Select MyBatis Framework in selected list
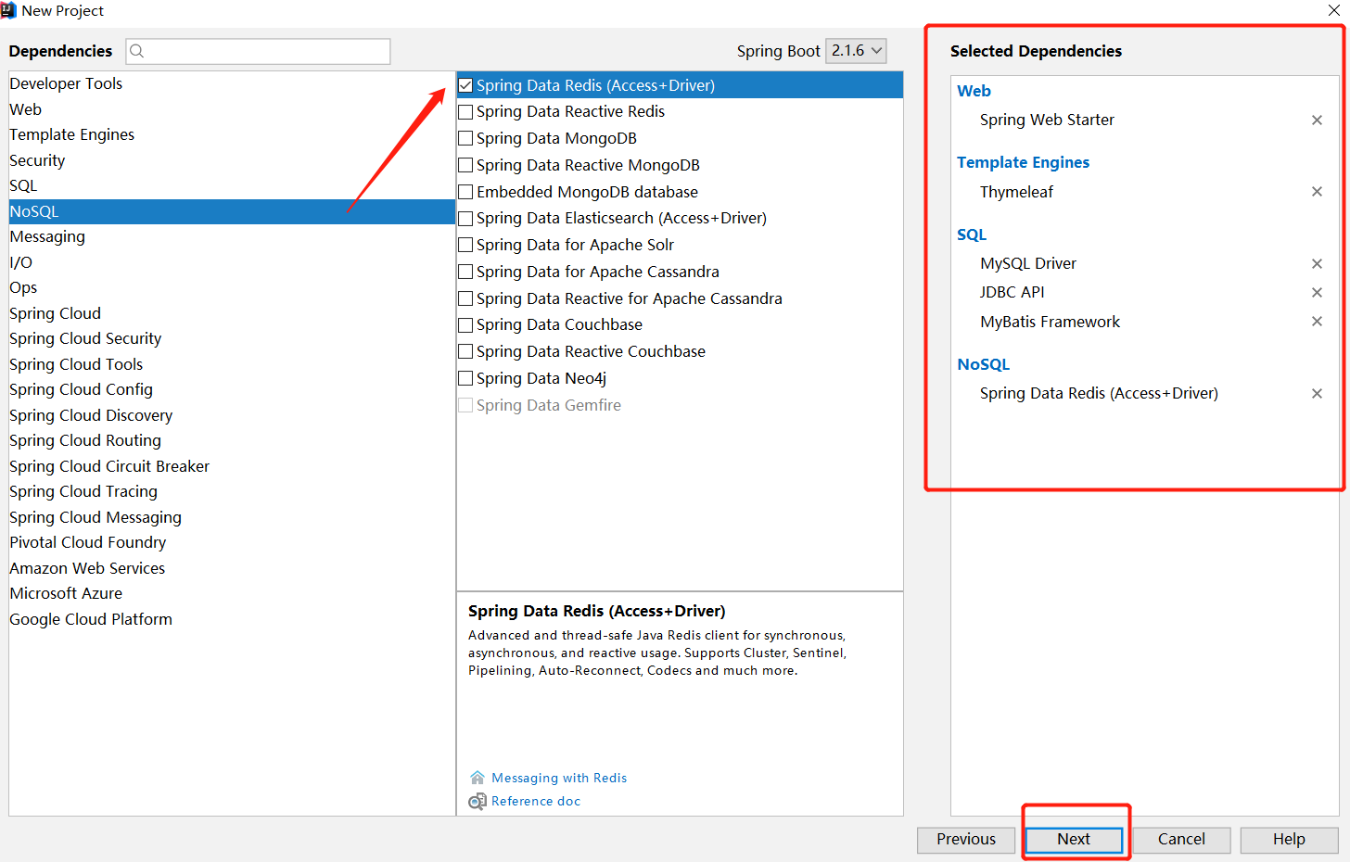This screenshot has height=862, width=1350. click(1050, 322)
